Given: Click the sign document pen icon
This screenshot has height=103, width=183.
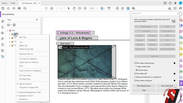Looking at the screenshot, I should tap(169, 8).
